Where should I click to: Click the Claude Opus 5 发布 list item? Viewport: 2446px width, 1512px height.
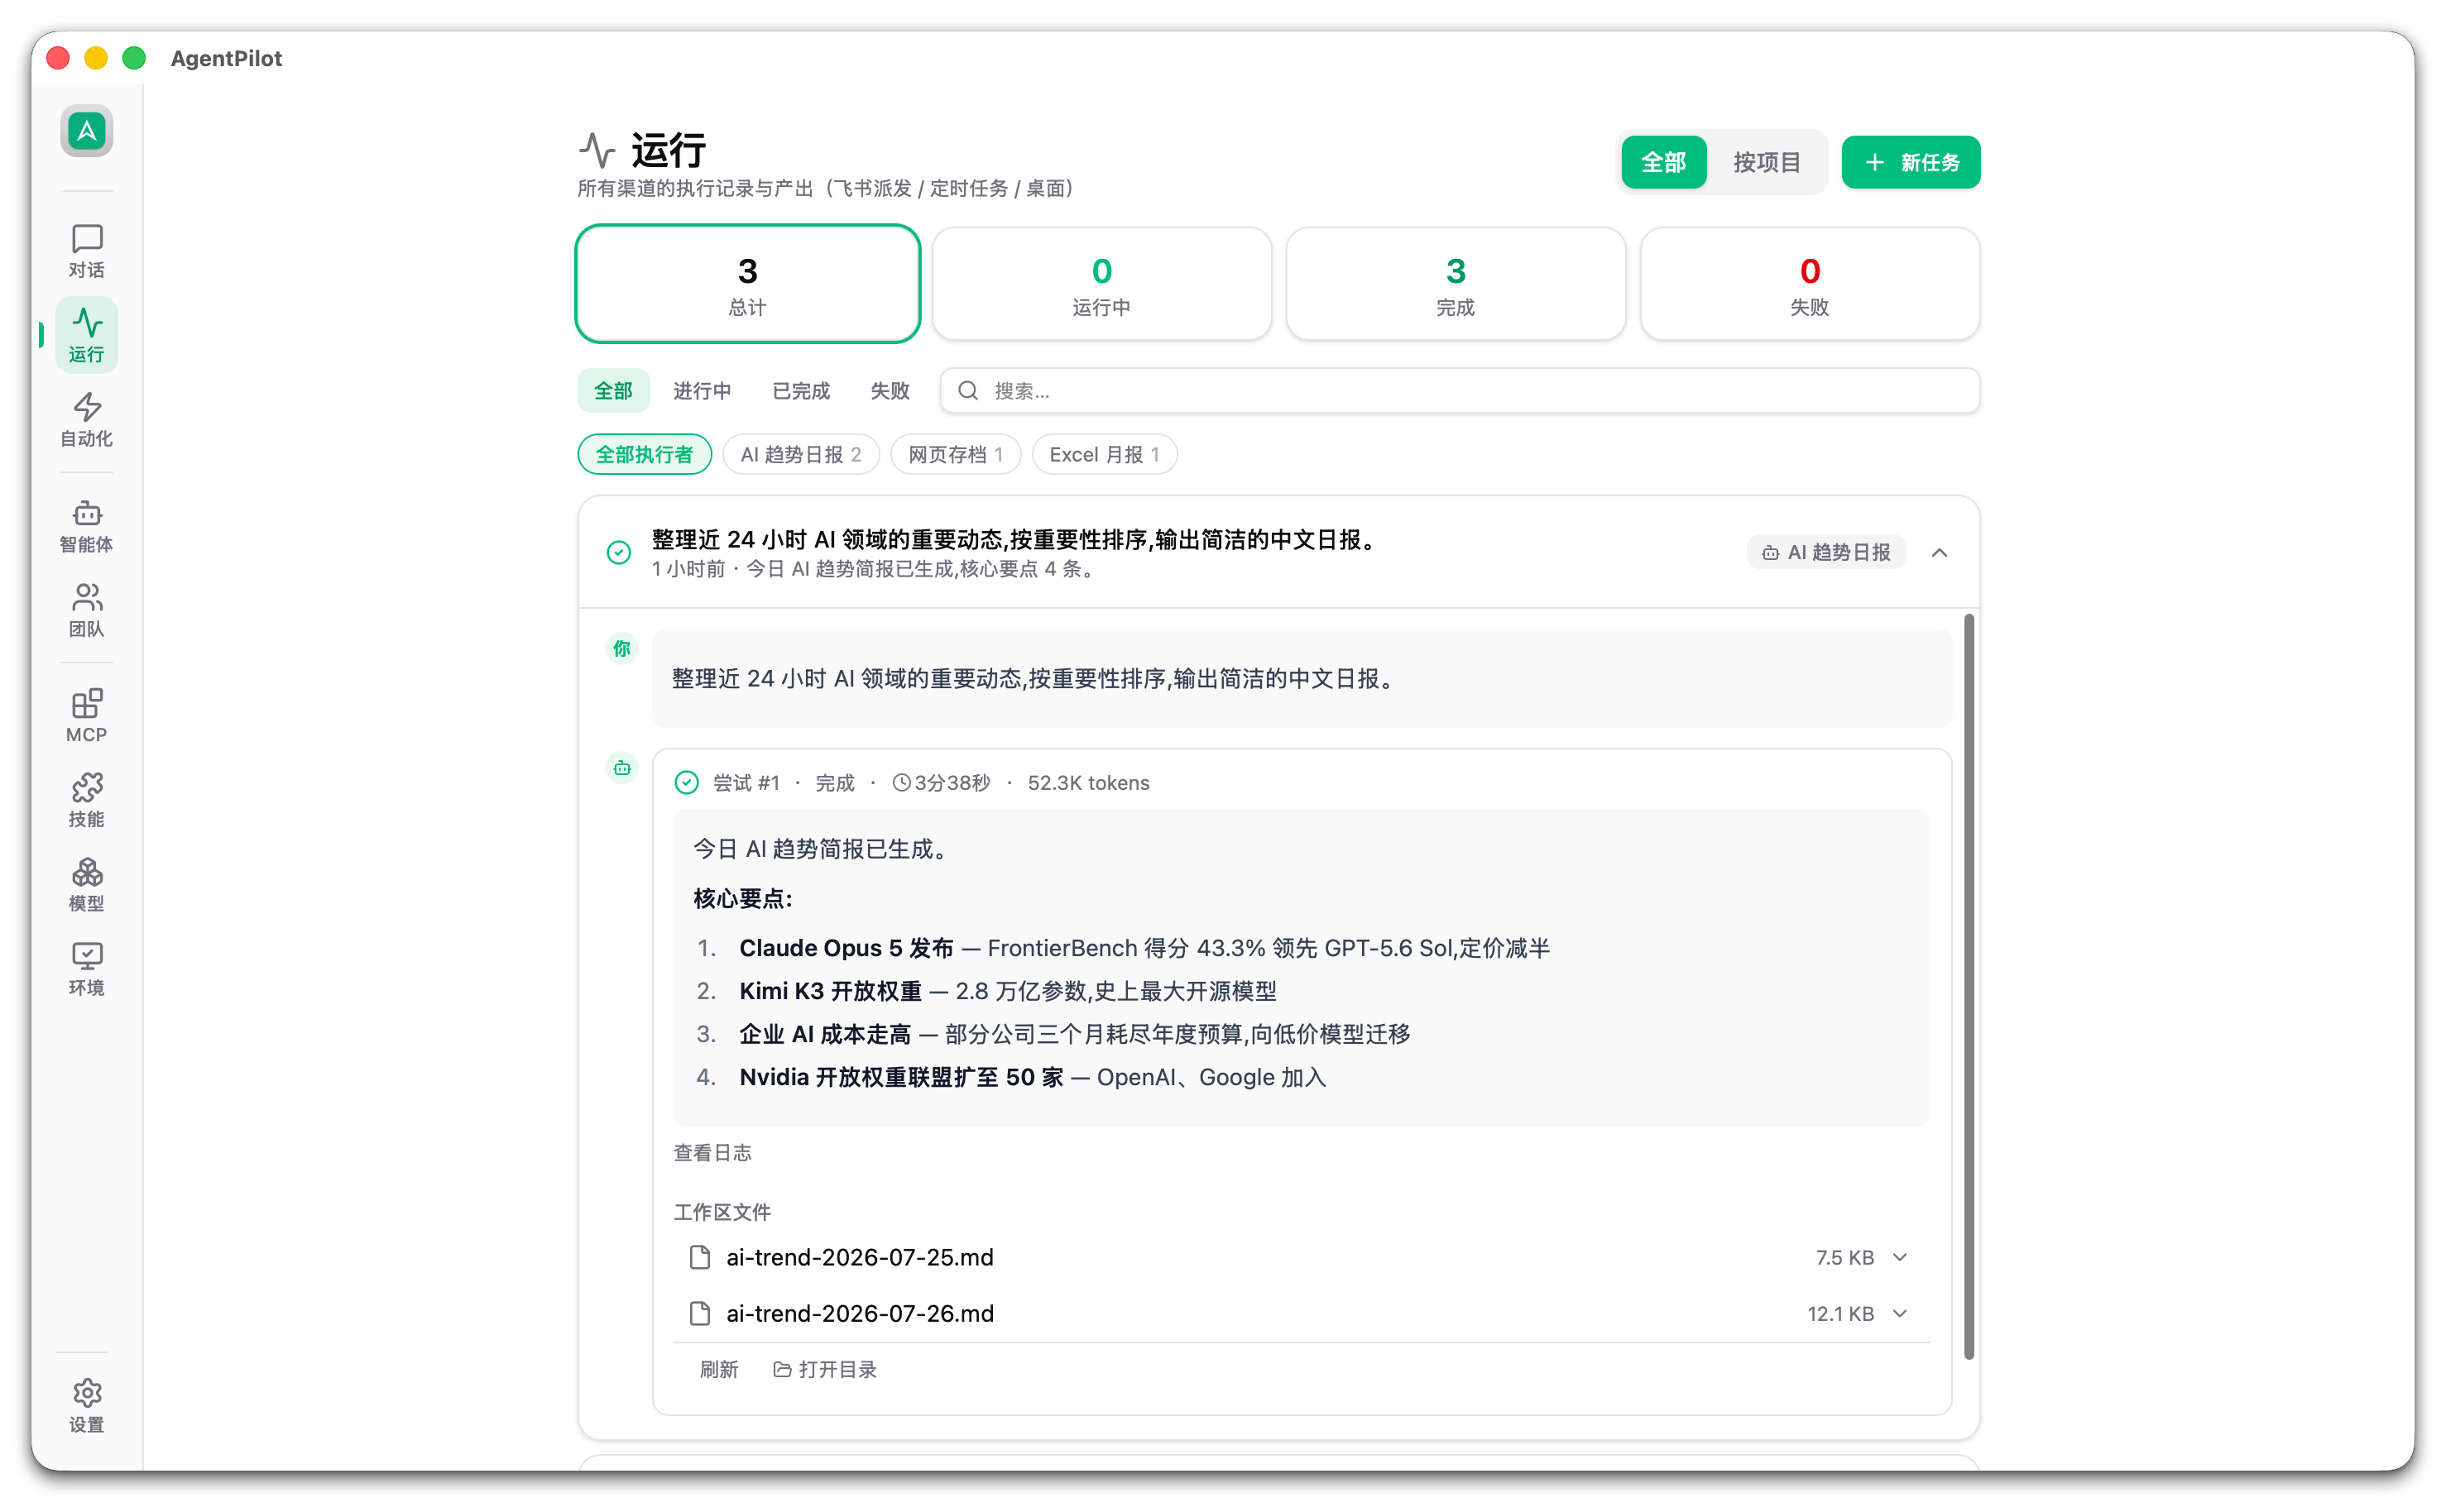(1144, 948)
